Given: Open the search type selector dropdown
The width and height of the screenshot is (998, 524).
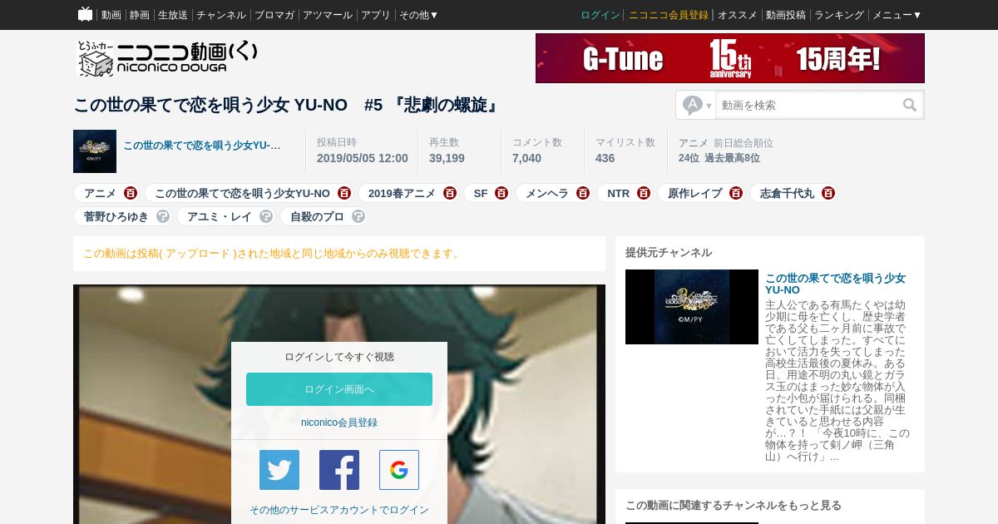Looking at the screenshot, I should 697,105.
